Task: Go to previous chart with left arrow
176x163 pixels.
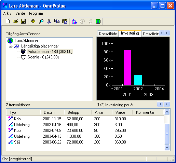Action: point(160,104)
